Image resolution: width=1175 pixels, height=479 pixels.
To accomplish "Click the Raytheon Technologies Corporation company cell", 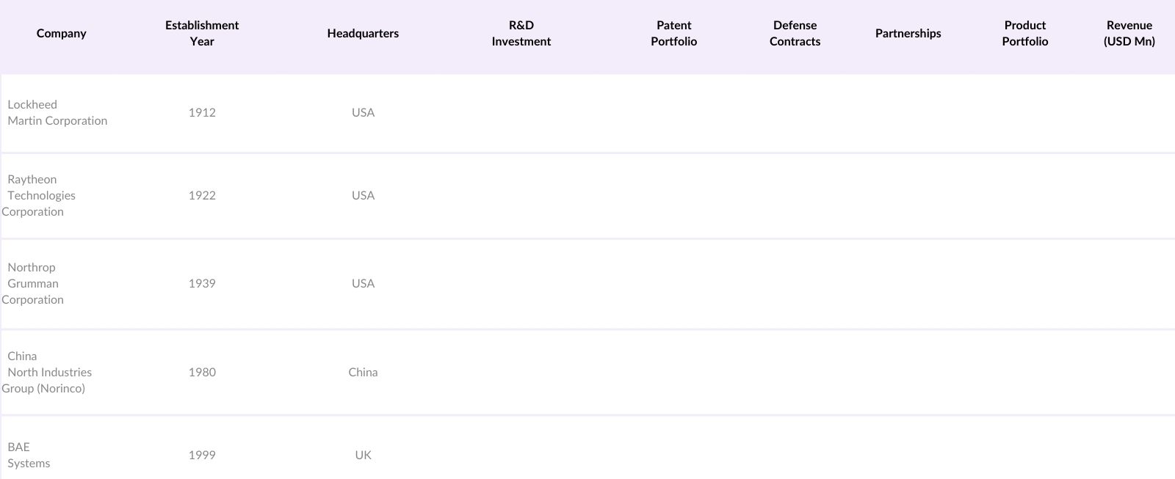I will [41, 196].
